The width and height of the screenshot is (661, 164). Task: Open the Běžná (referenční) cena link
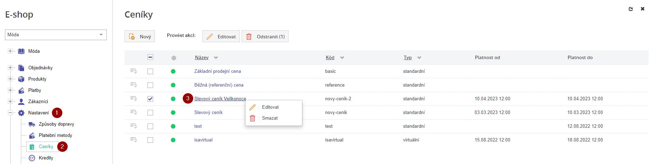click(219, 85)
